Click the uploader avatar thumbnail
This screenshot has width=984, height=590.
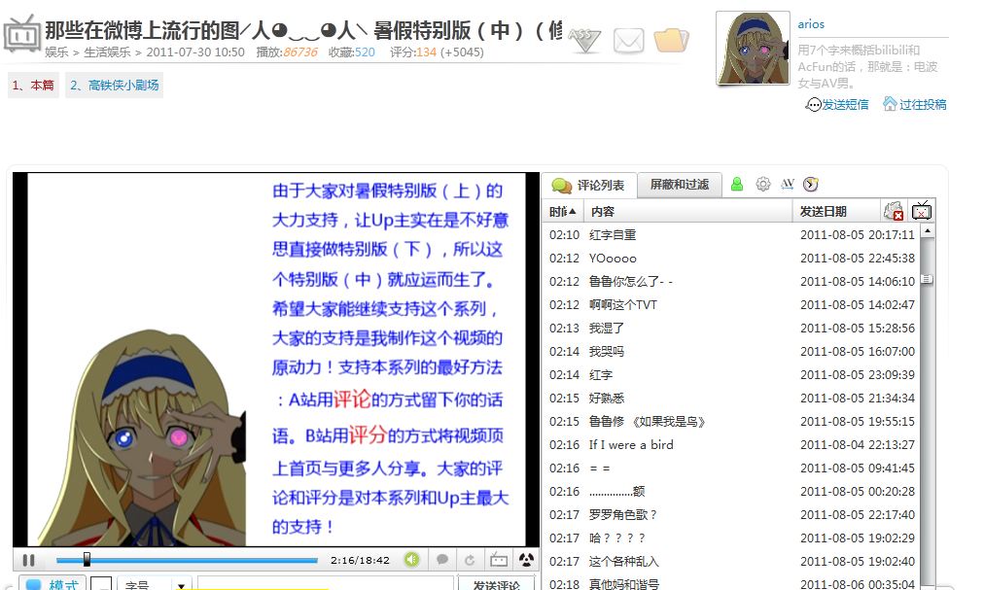[x=753, y=48]
